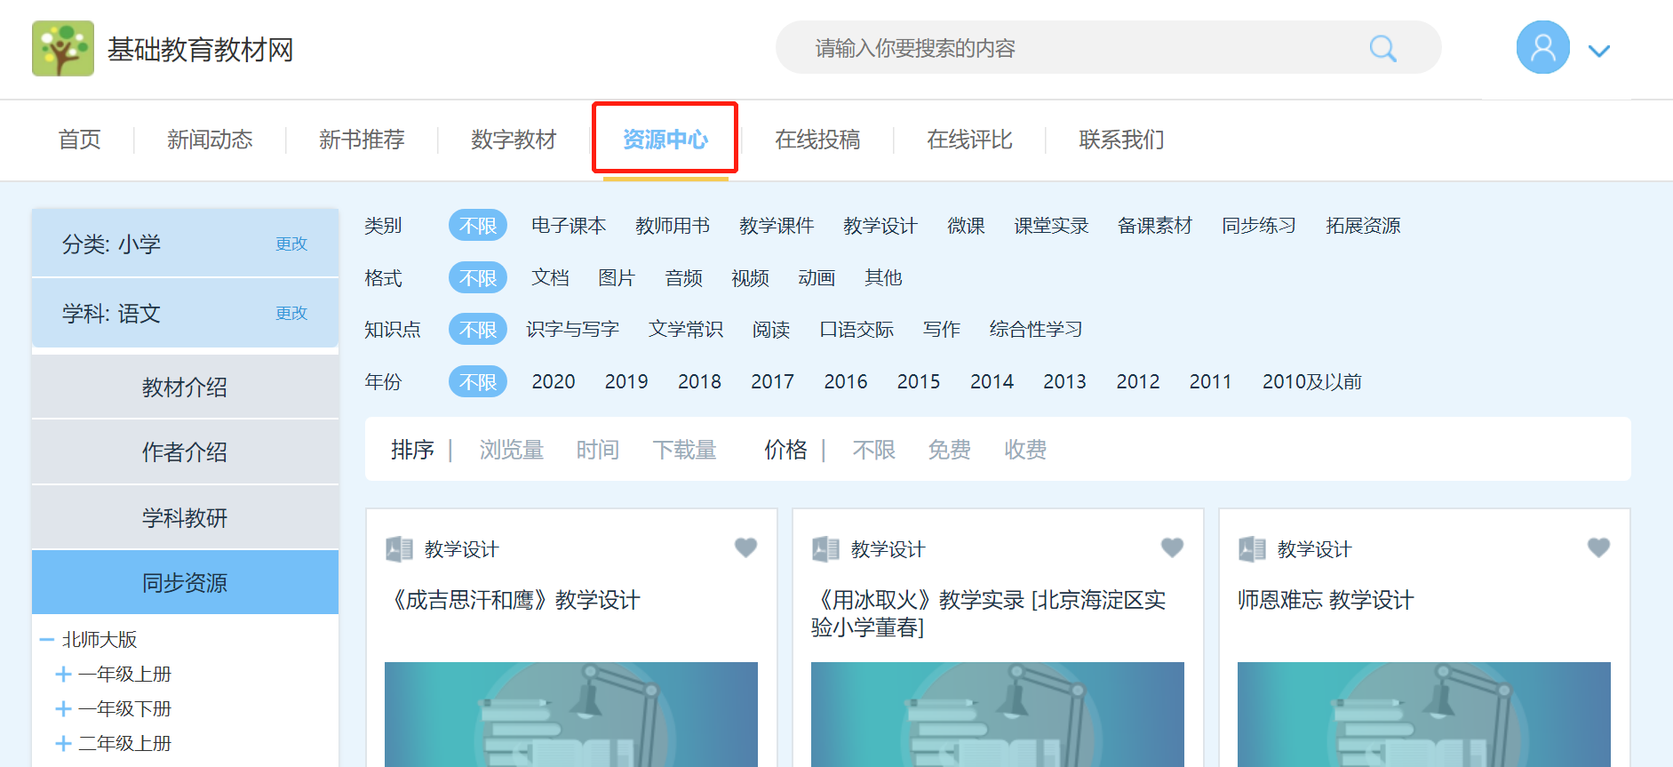Open 教材介绍 in the sidebar
The image size is (1673, 767).
tap(185, 387)
